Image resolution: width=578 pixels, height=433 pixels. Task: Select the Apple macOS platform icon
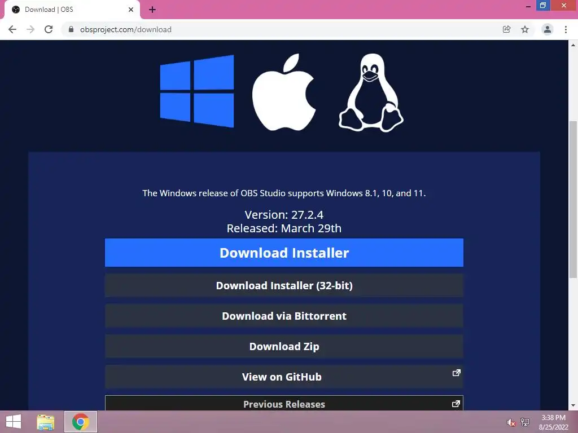(x=284, y=92)
